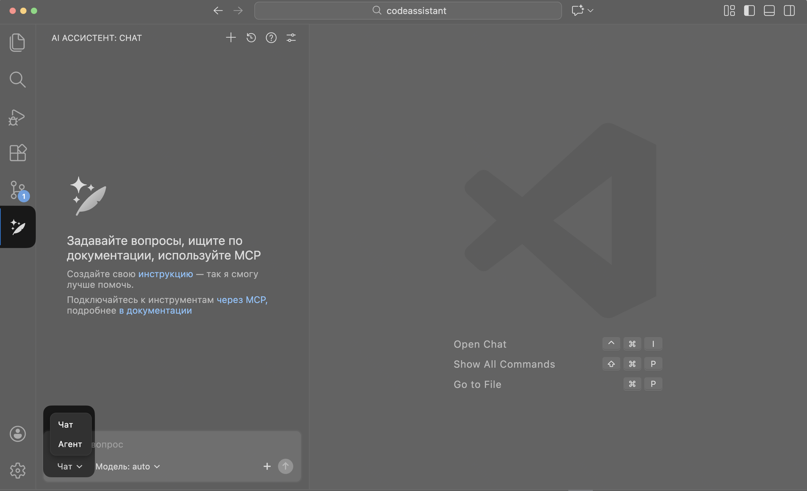
Task: Expand the chat dropdown chevron in title bar
Action: (x=590, y=11)
